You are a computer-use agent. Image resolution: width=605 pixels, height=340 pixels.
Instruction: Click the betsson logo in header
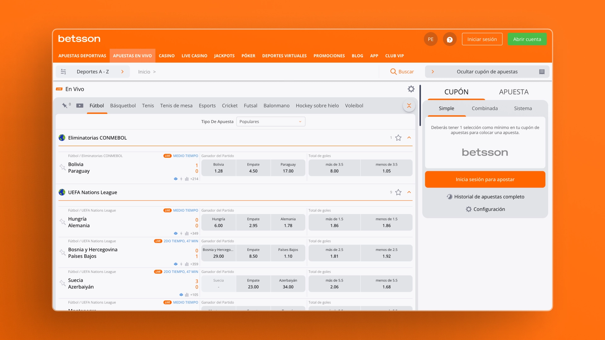[79, 39]
